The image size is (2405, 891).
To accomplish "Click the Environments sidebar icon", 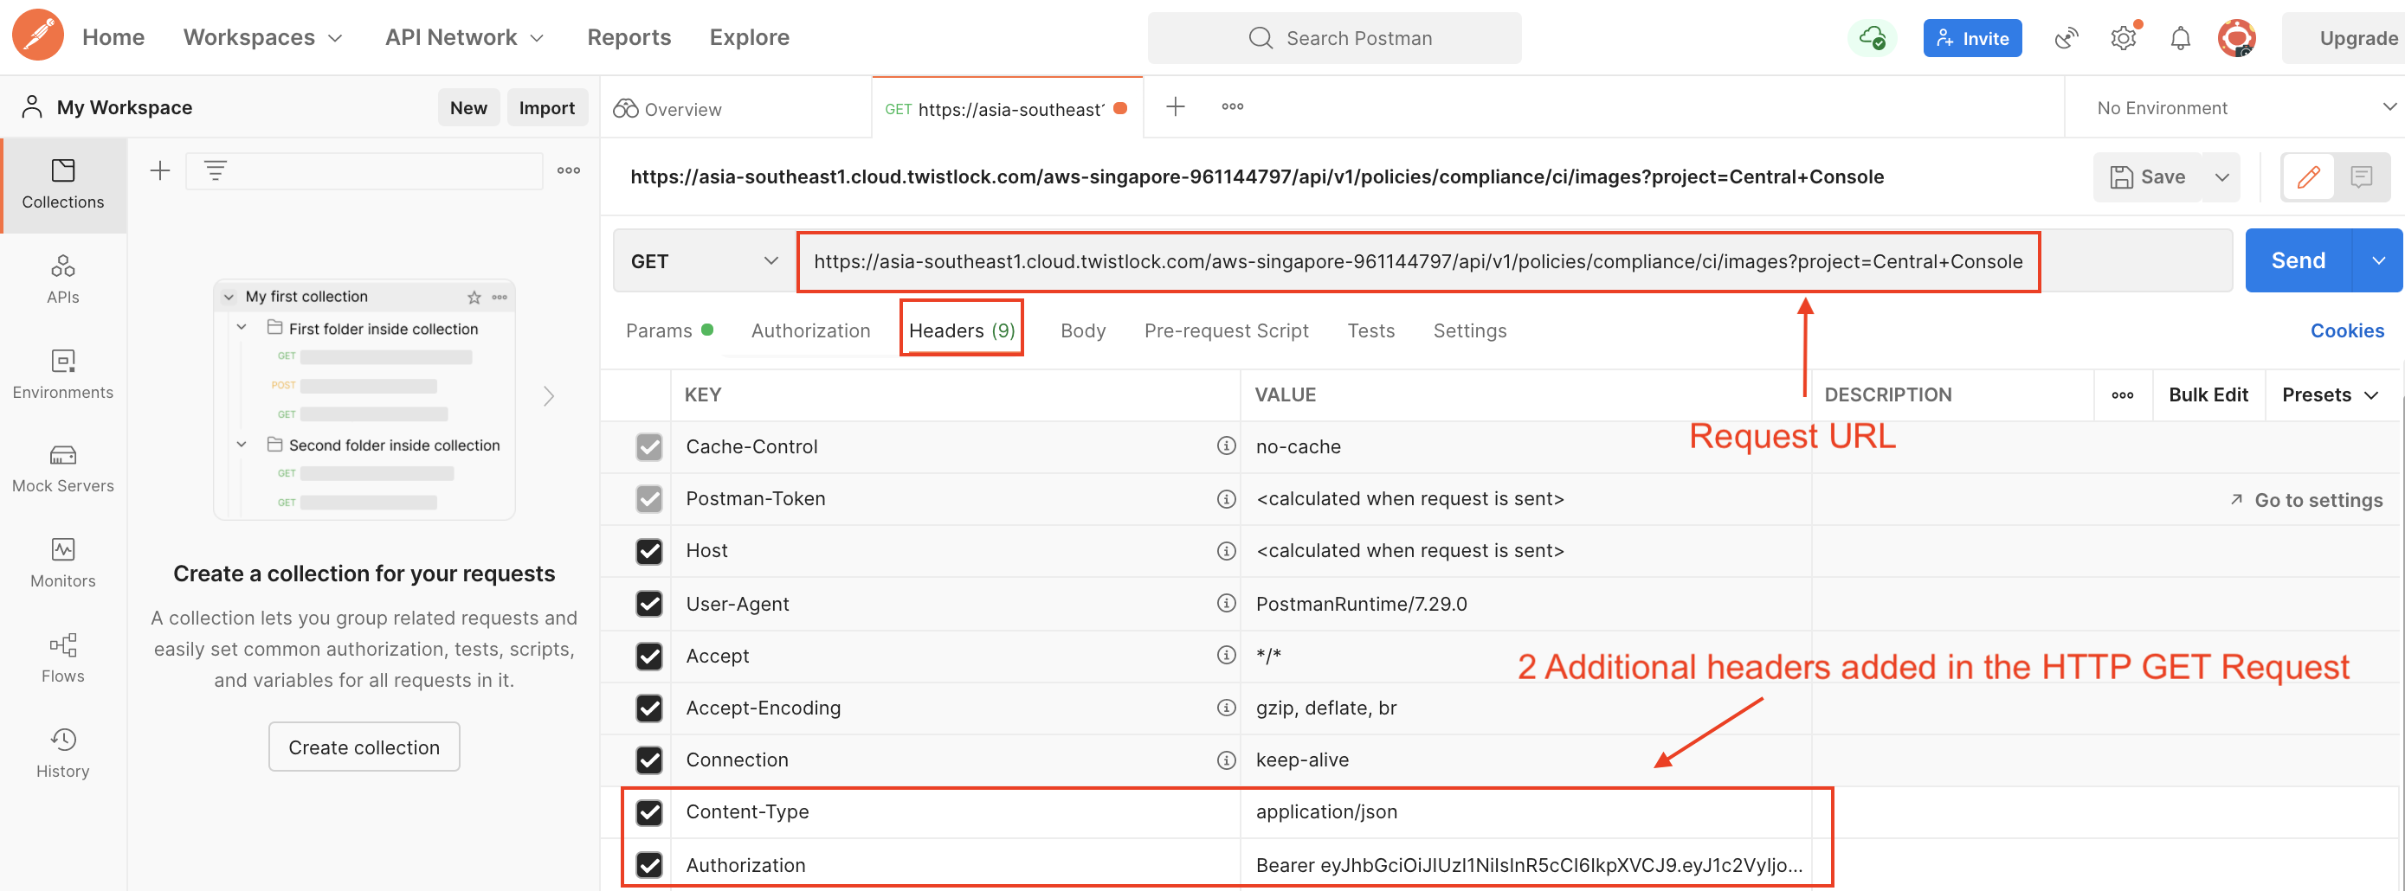I will tap(62, 373).
